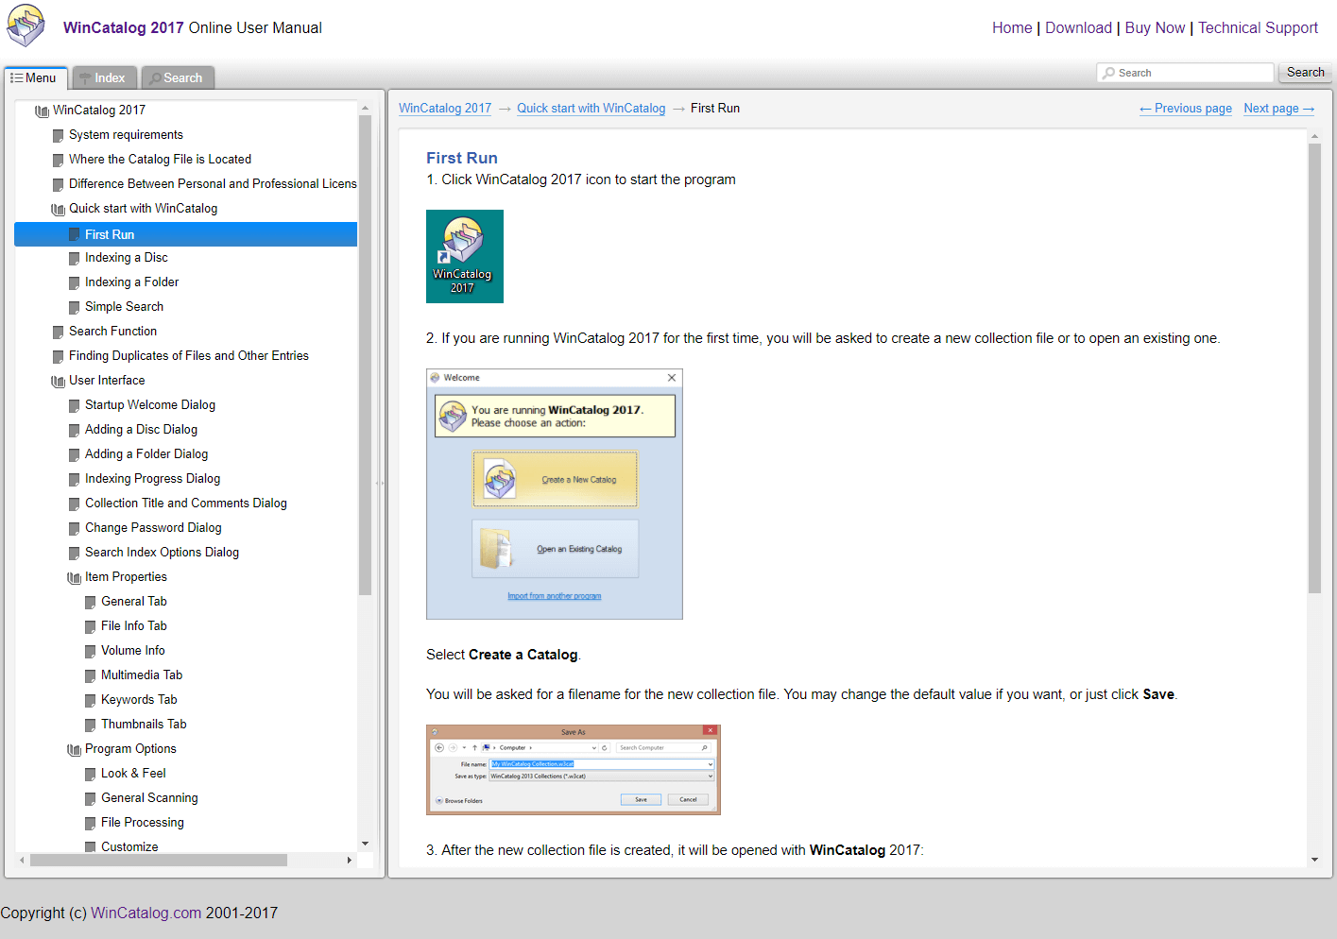Open Indexing Progress Dialog topic
The height and width of the screenshot is (939, 1337).
point(152,479)
